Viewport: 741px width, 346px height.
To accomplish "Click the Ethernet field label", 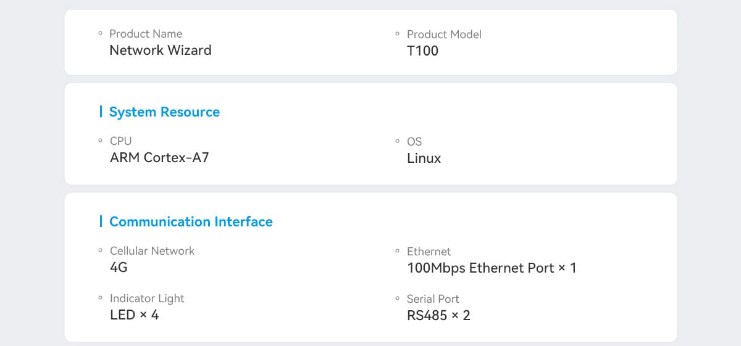I will [429, 252].
